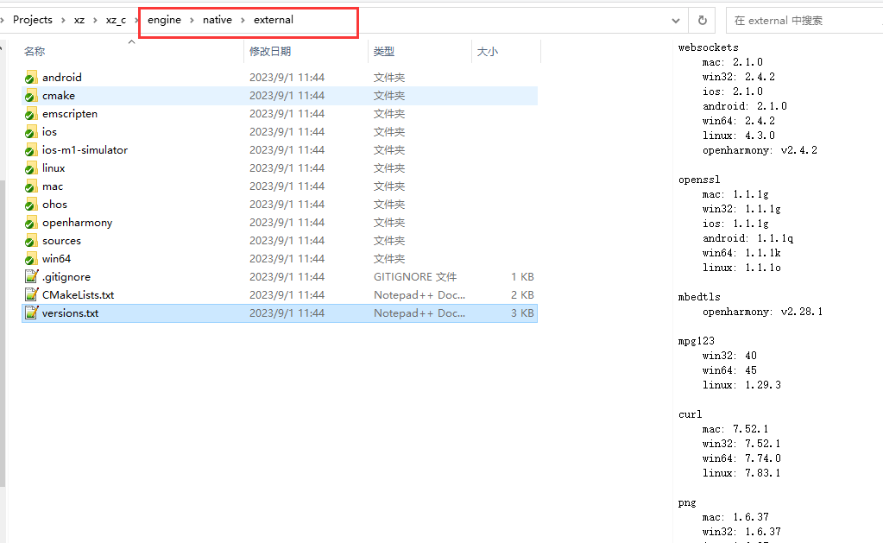Select the cmake folder icon

pos(31,96)
